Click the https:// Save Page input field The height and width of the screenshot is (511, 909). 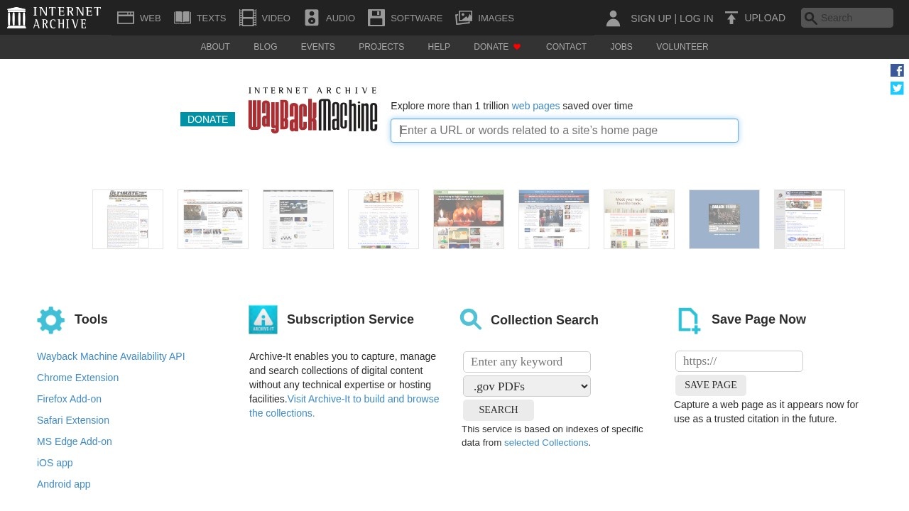(739, 361)
